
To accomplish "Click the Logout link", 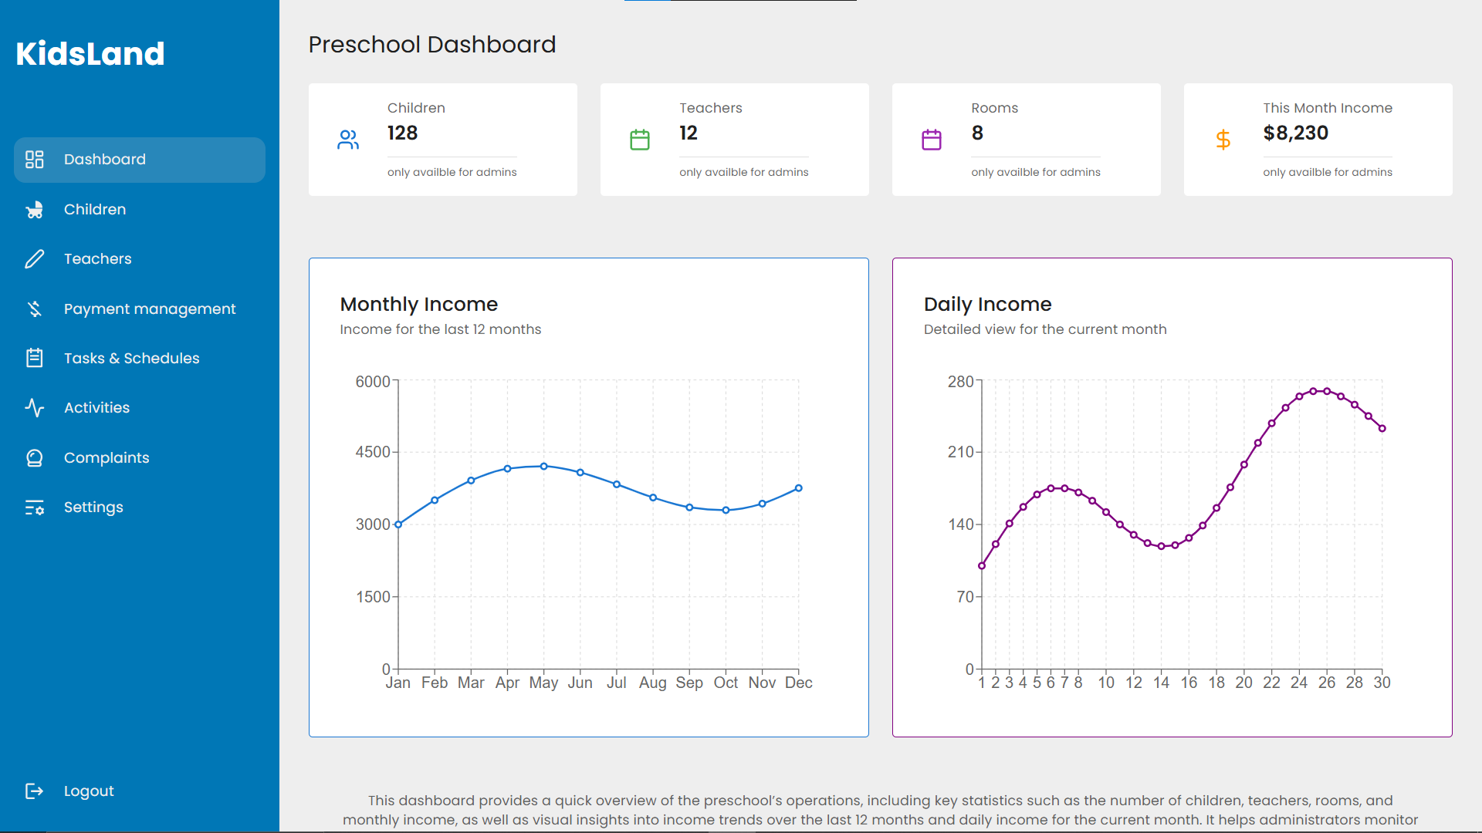I will [x=89, y=791].
